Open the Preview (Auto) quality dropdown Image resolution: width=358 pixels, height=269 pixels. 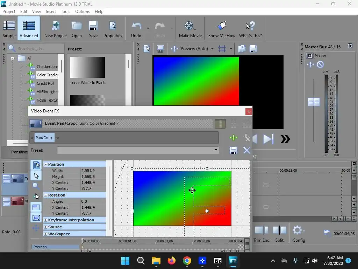(212, 49)
